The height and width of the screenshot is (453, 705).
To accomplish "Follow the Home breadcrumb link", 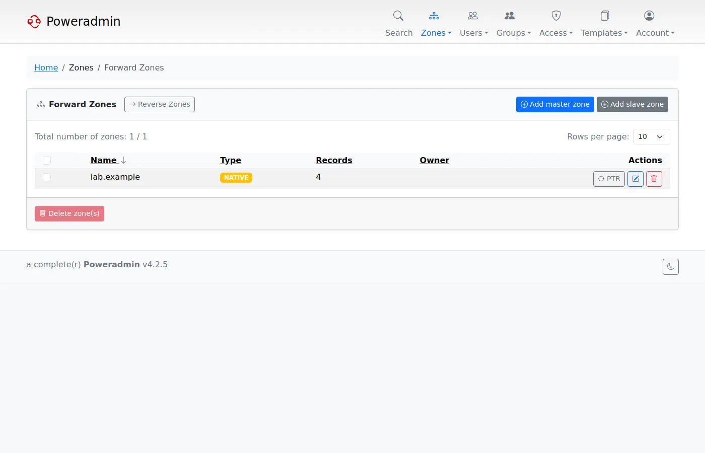I will [x=46, y=67].
